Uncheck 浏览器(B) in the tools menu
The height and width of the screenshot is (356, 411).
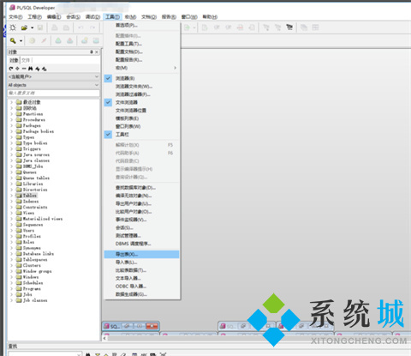(108, 78)
